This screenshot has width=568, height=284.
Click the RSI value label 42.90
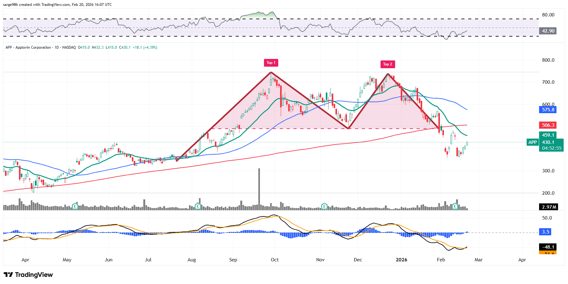548,31
